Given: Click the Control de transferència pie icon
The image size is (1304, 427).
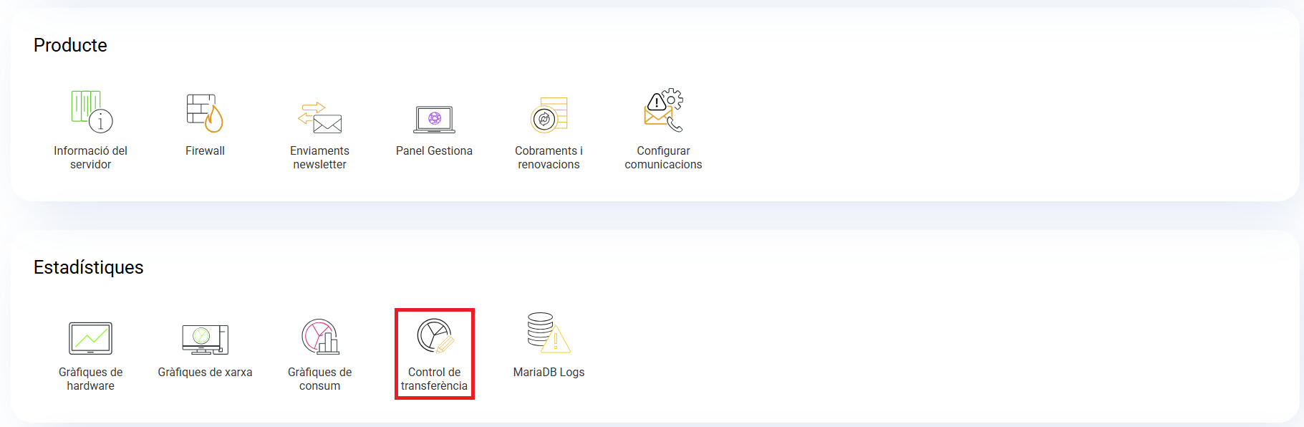Looking at the screenshot, I should [x=435, y=336].
